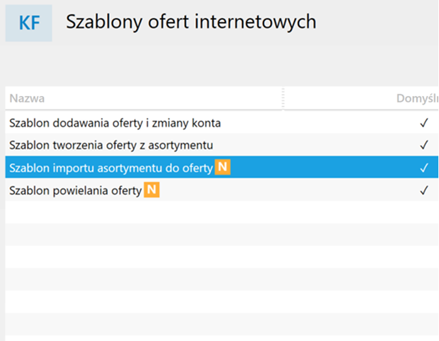Toggle the default checkmark for Szablon tworzenia oferty
The image size is (439, 341).
424,145
